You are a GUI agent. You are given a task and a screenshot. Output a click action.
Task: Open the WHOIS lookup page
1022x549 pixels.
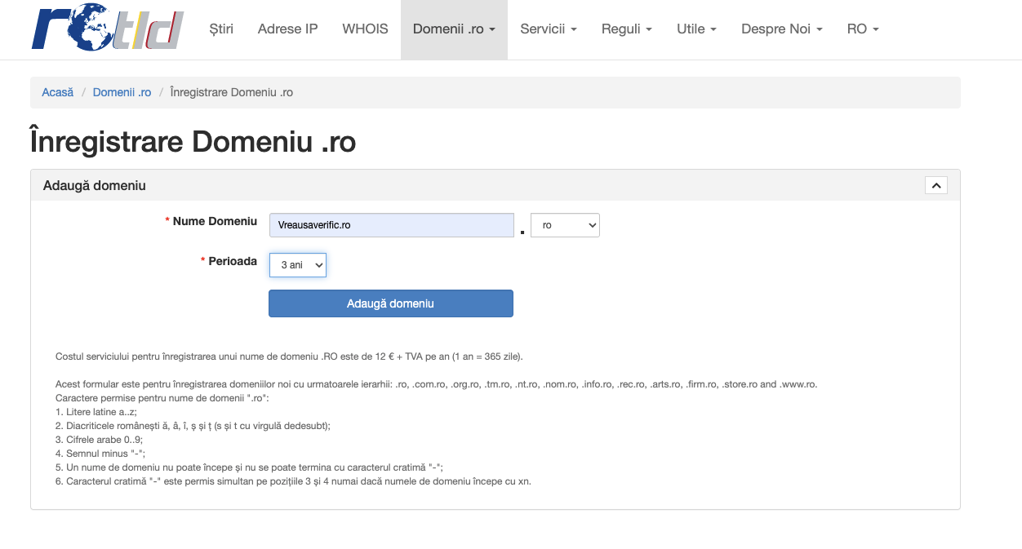point(365,29)
